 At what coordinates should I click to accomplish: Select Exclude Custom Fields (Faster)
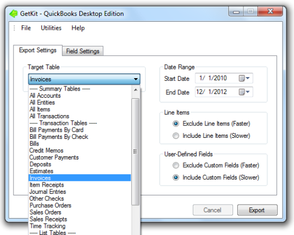tap(176, 166)
